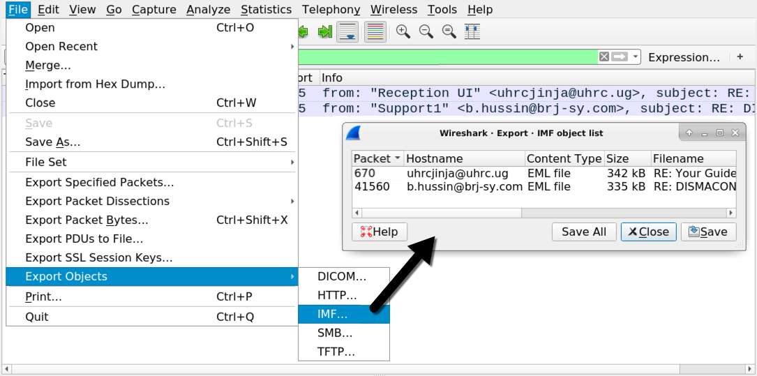
Task: Choose Open in the File menu
Action: pos(151,27)
